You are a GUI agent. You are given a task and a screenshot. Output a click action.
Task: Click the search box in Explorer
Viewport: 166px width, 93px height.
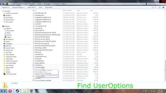(x=156, y=4)
